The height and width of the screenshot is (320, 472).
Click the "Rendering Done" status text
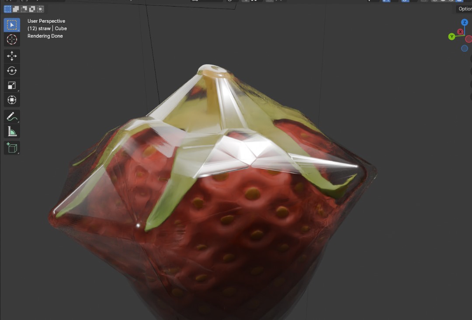(x=45, y=36)
